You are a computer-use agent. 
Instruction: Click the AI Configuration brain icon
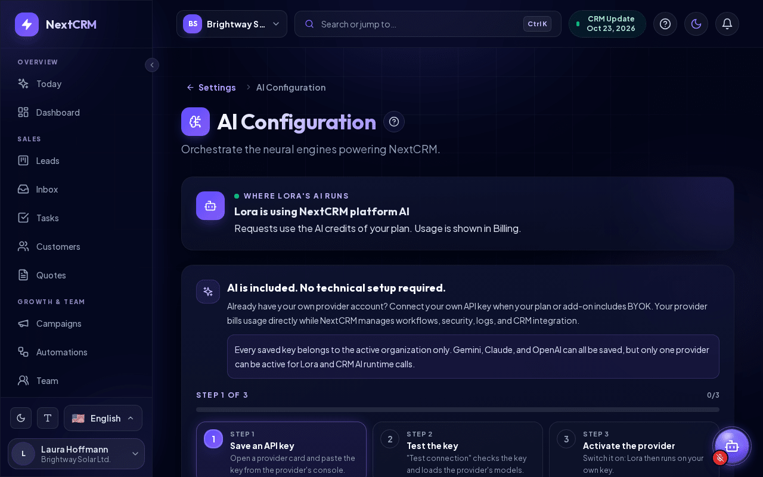pyautogui.click(x=196, y=122)
